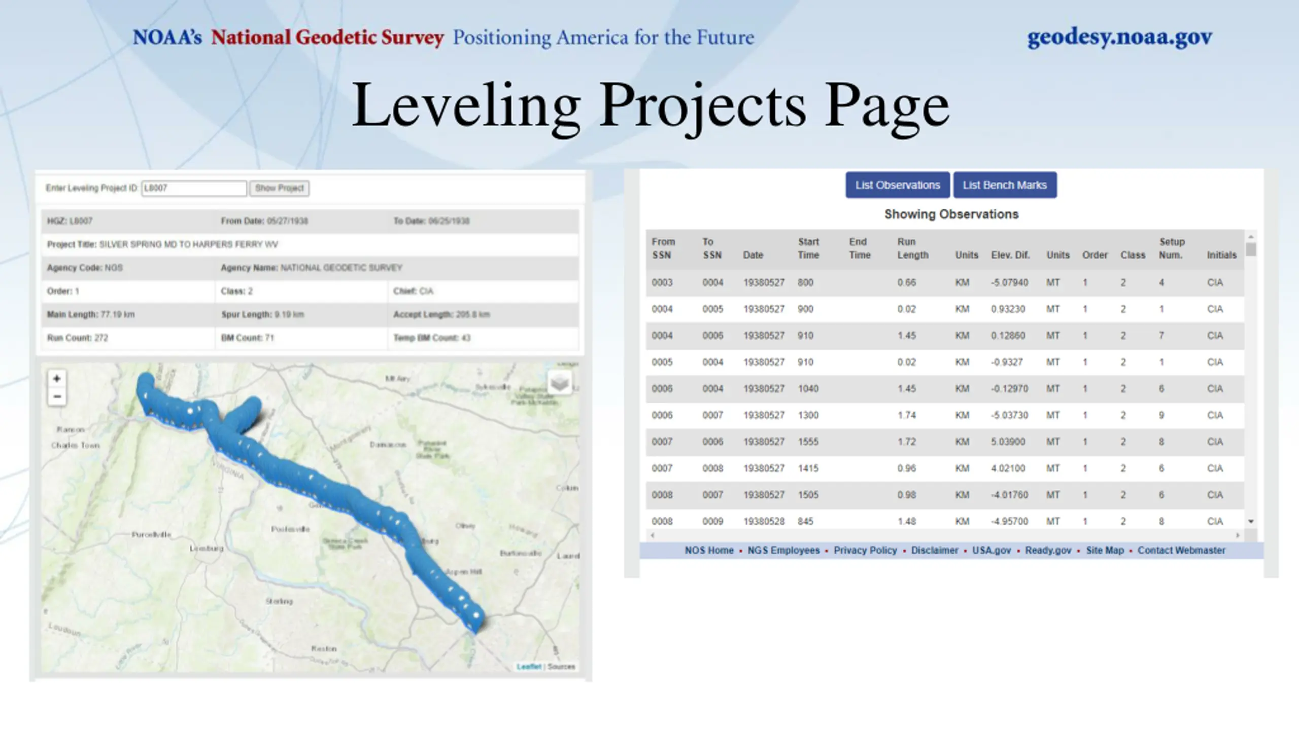The image size is (1299, 730).
Task: Click the Order column header
Action: (1095, 255)
